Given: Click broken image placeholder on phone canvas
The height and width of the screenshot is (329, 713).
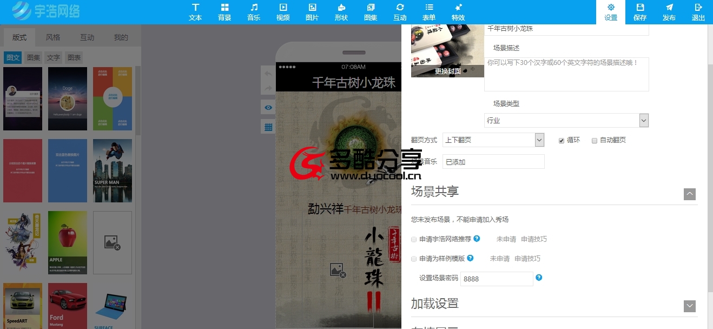Looking at the screenshot, I should (338, 270).
